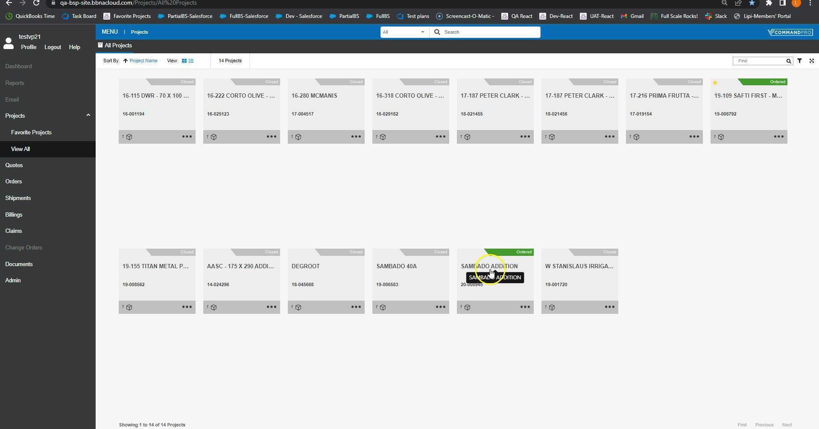The image size is (819, 429).
Task: Click the user avatar icon above Profile
Action: pyautogui.click(x=8, y=43)
